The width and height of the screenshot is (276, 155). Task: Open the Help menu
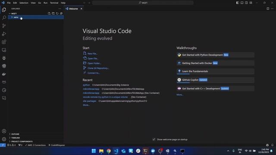click(x=63, y=3)
